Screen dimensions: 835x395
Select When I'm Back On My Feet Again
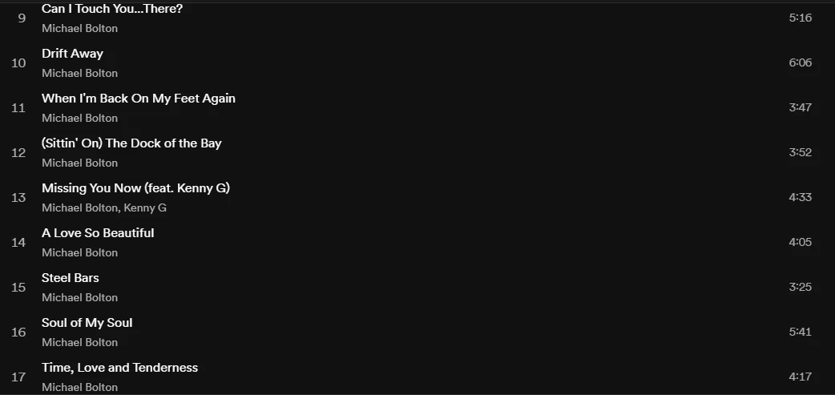(139, 99)
